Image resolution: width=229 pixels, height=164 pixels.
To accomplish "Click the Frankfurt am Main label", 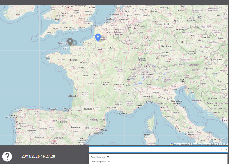I will 148,40.
